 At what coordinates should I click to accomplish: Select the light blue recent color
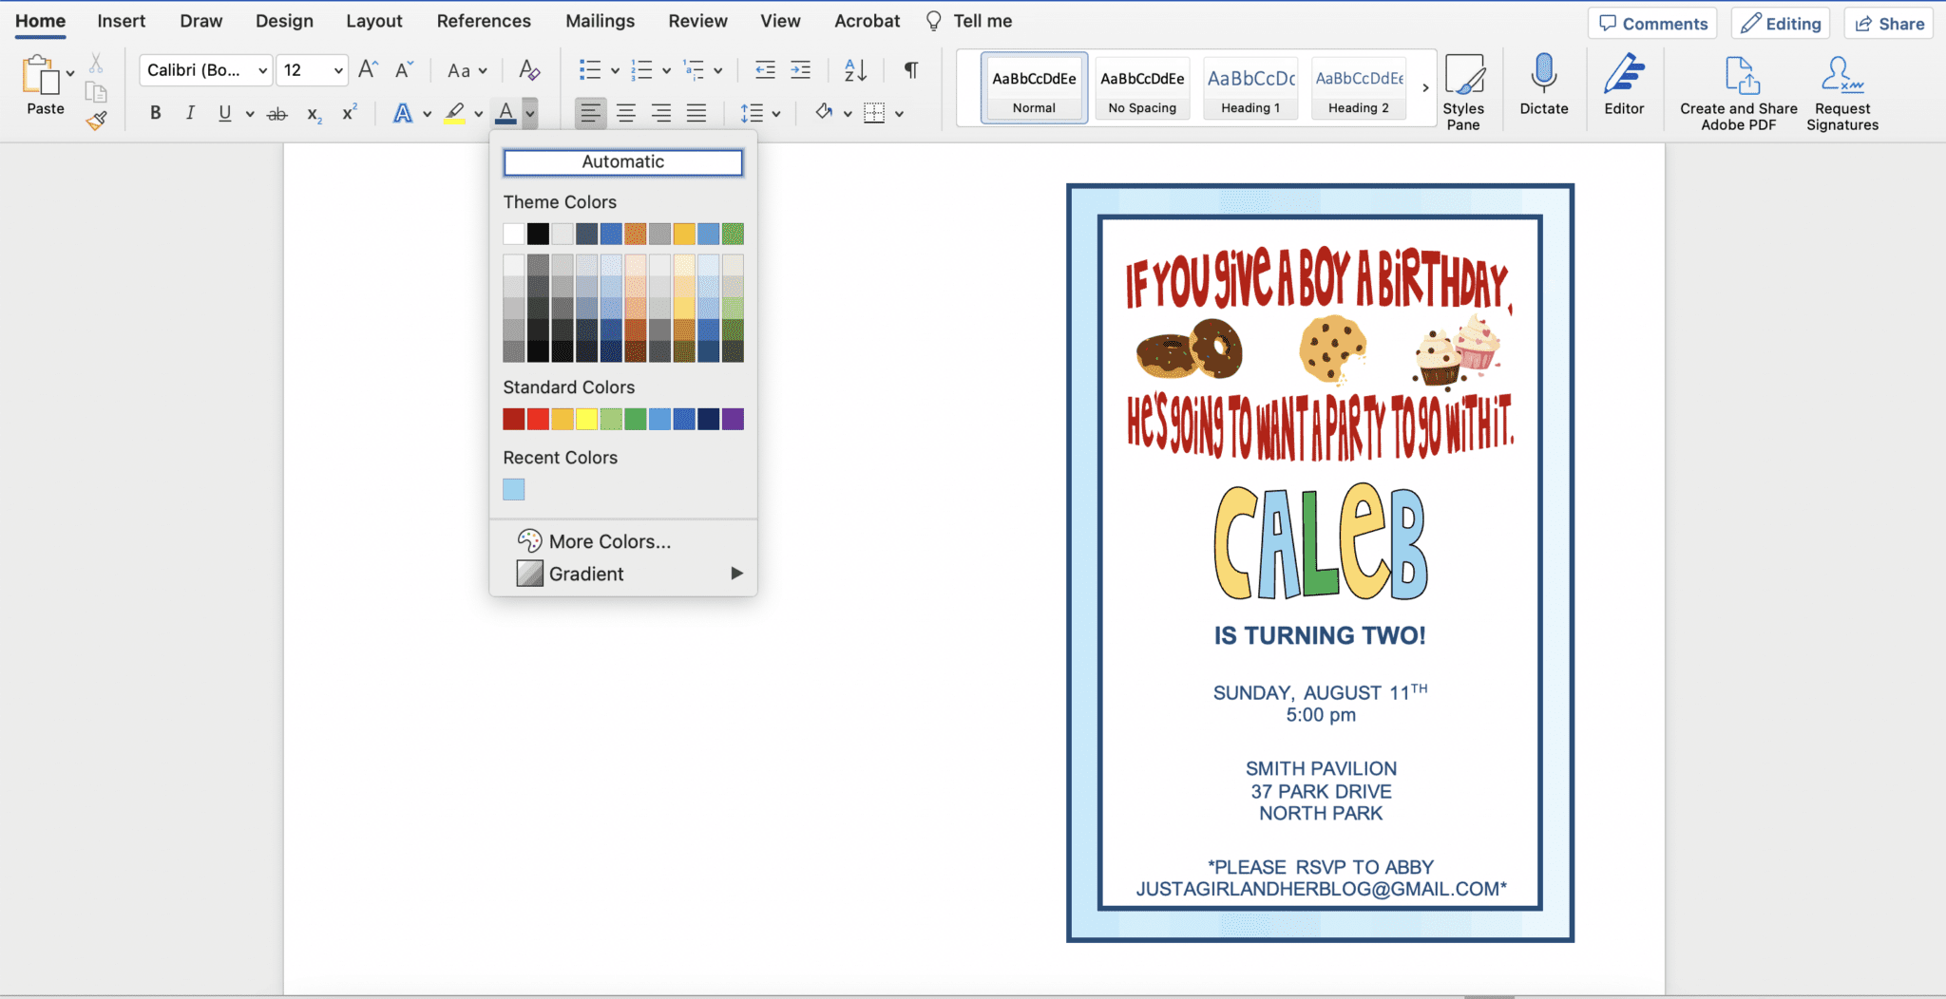(514, 489)
